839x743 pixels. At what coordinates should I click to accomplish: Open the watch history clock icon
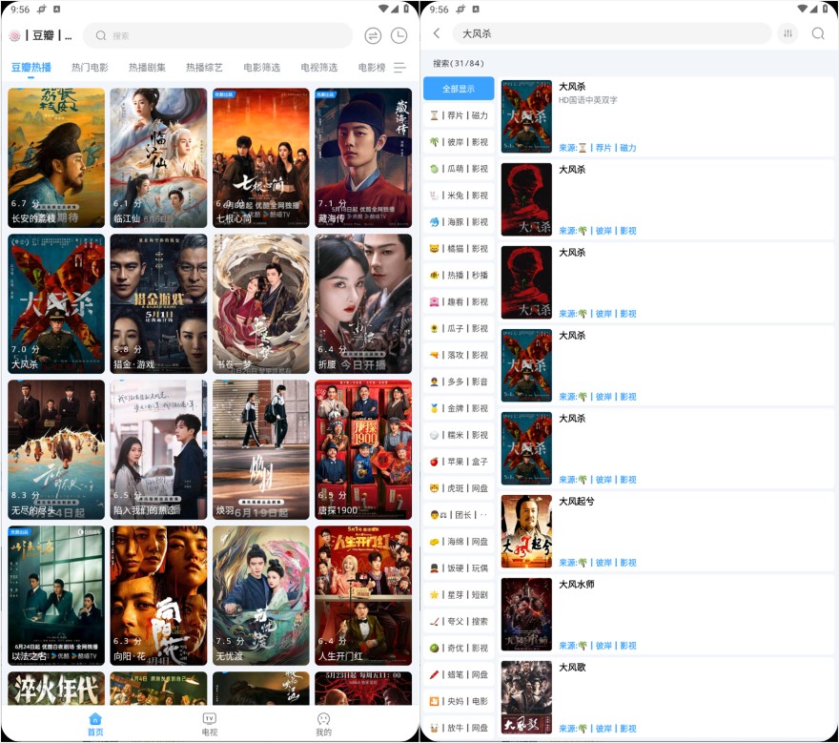(x=399, y=36)
